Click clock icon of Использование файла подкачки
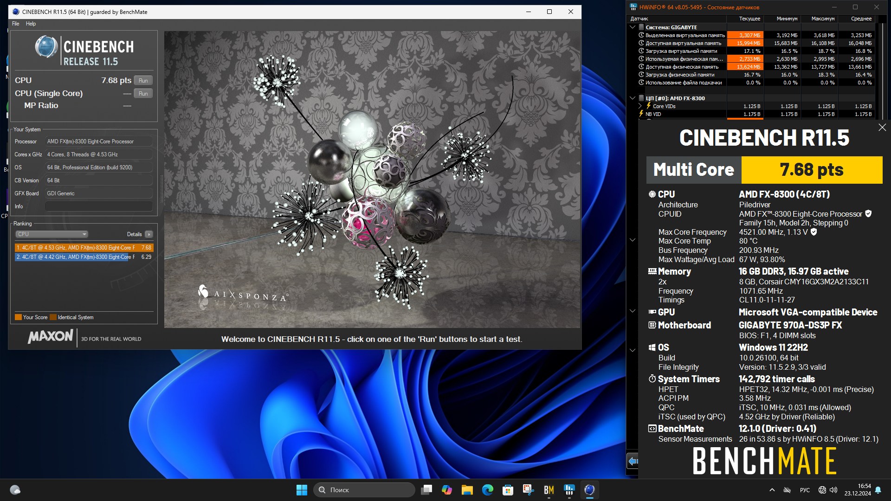Viewport: 891px width, 501px height. pos(641,83)
